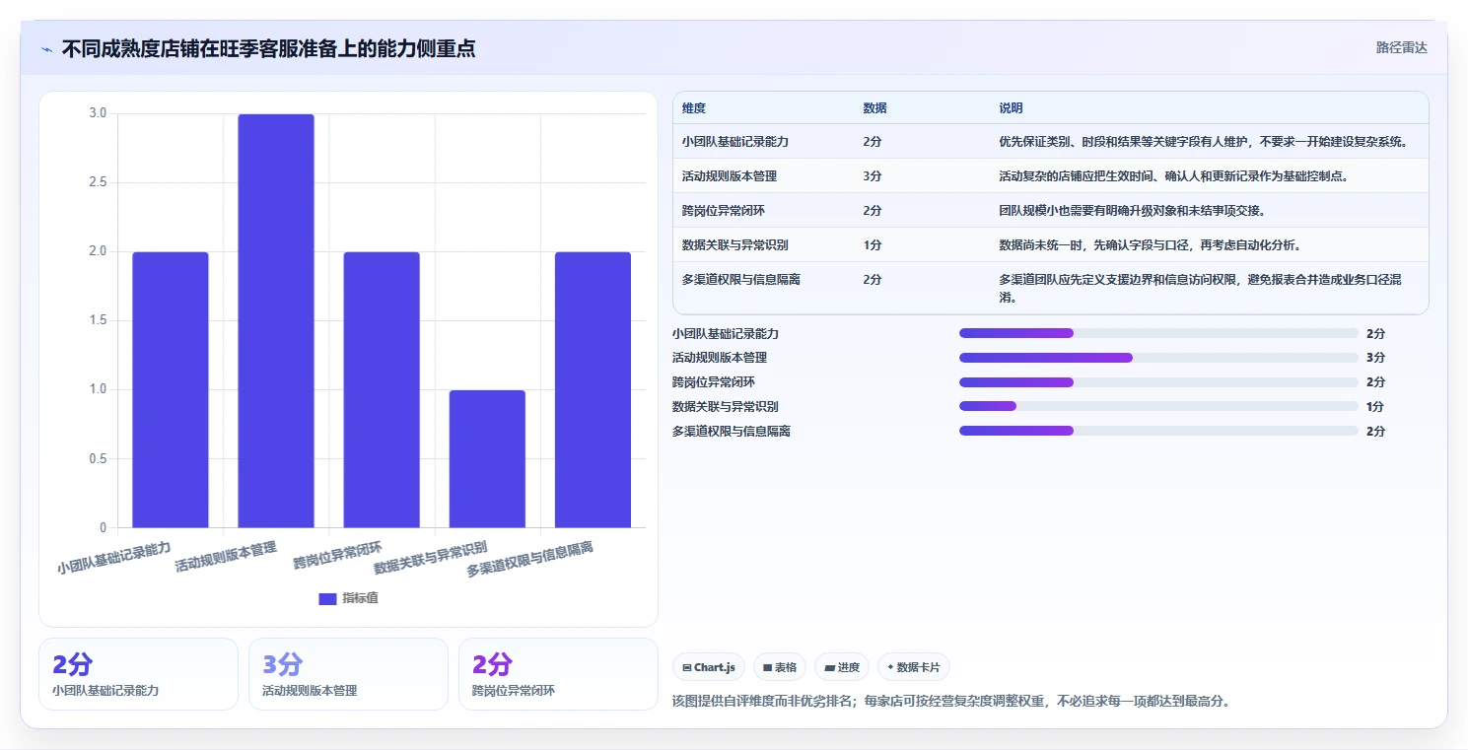The width and height of the screenshot is (1468, 750).
Task: Select the 数据卡片 chip
Action: point(913,667)
